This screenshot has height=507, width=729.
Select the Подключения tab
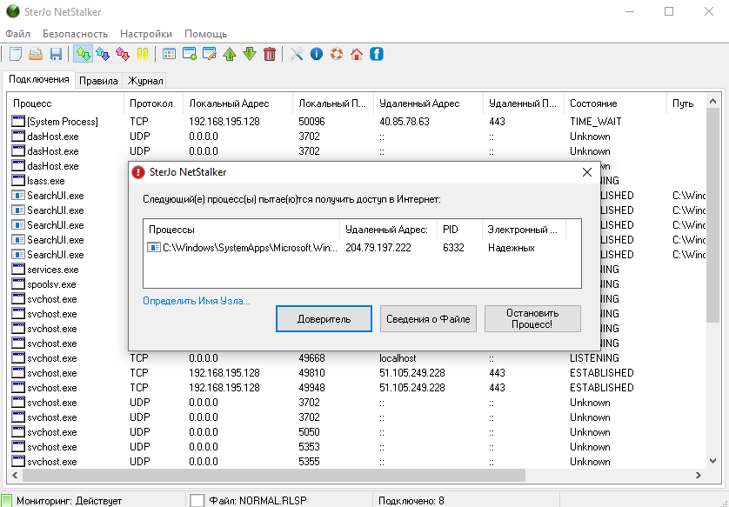click(x=39, y=79)
